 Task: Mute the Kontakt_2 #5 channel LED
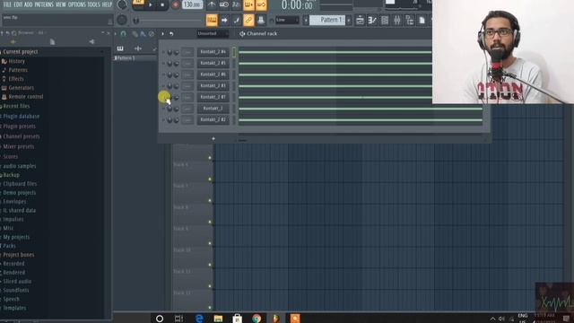pos(163,64)
